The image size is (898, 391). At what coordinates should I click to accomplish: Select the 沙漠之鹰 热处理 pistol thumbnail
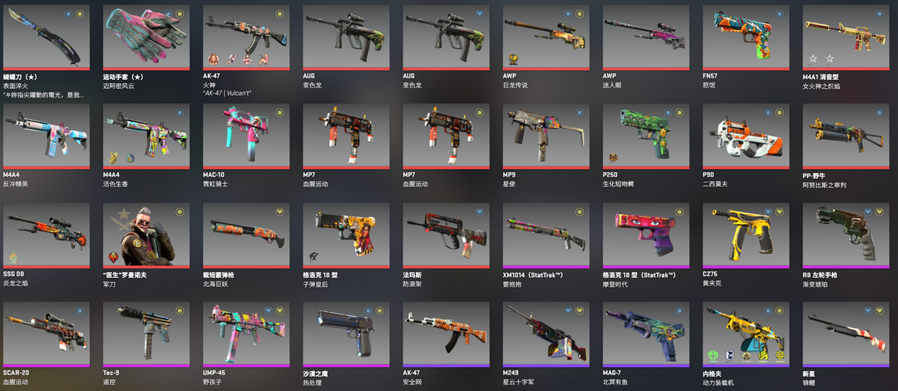pyautogui.click(x=346, y=334)
